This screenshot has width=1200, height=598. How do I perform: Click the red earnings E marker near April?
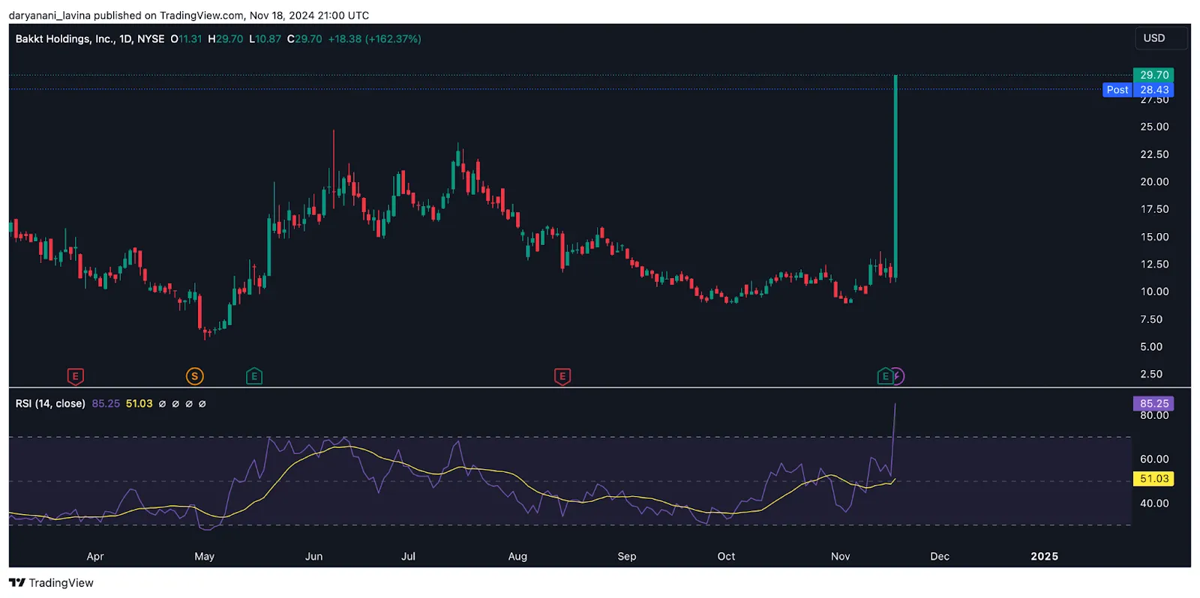(x=75, y=376)
